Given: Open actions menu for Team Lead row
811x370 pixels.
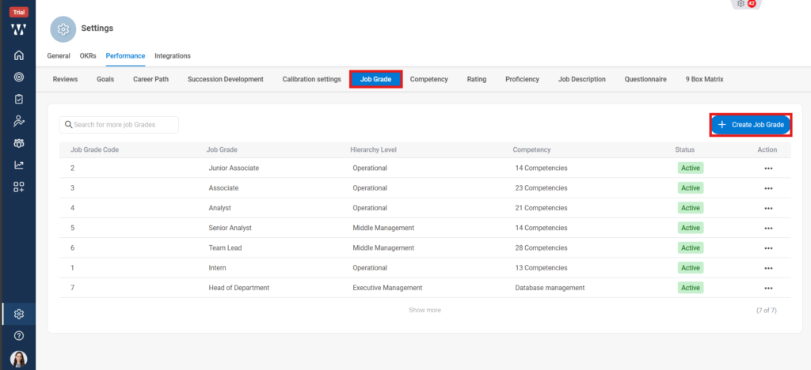Looking at the screenshot, I should click(x=768, y=248).
